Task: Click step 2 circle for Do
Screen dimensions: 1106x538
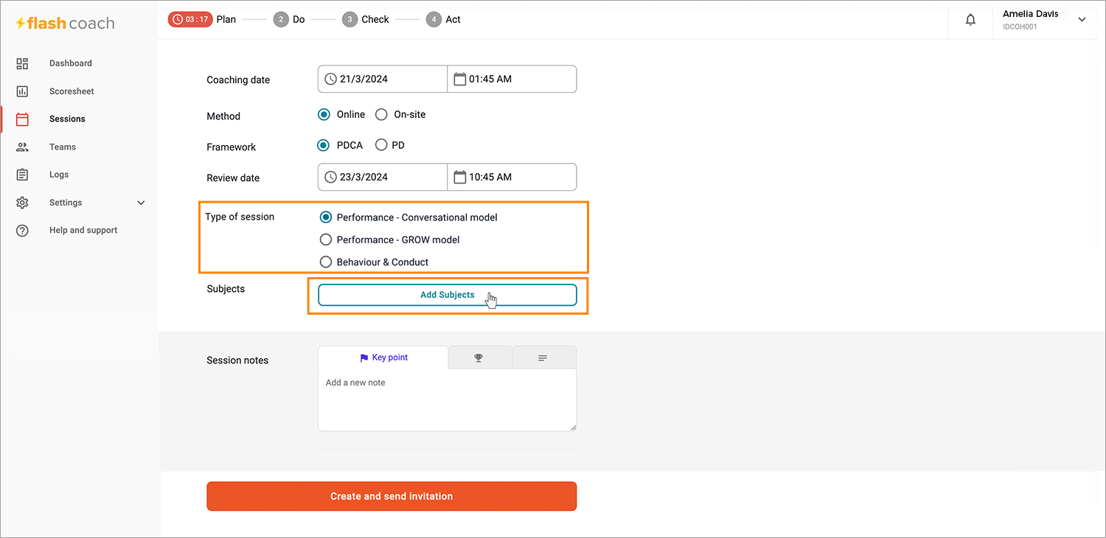Action: click(280, 20)
